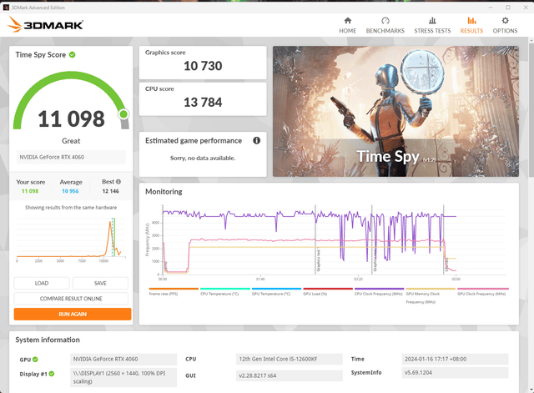
Task: Click the GPU field in System information
Action: click(x=123, y=359)
